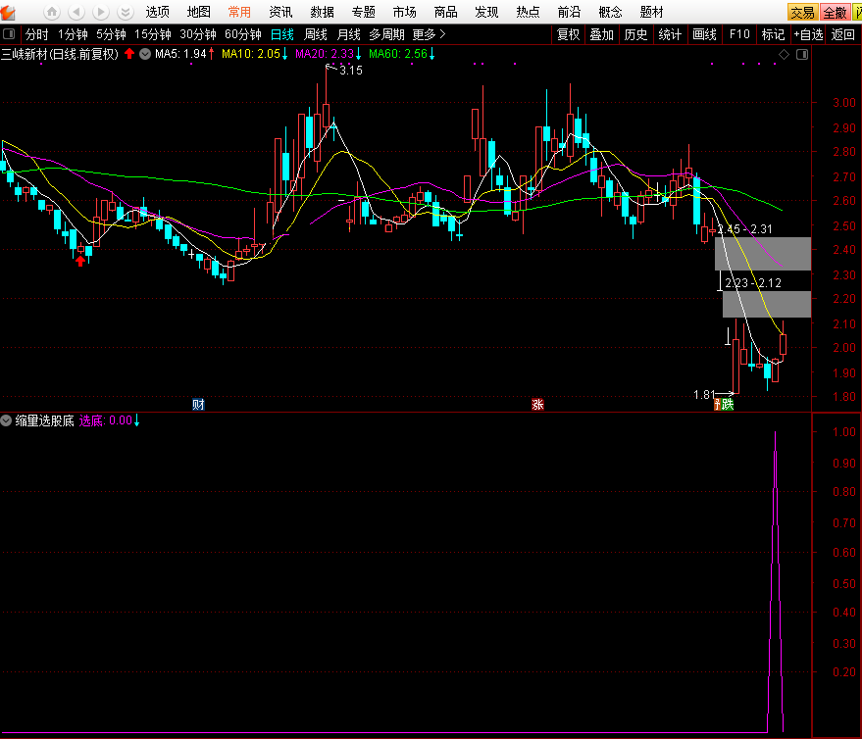Click the 返回 return button
862x739 pixels.
842,34
